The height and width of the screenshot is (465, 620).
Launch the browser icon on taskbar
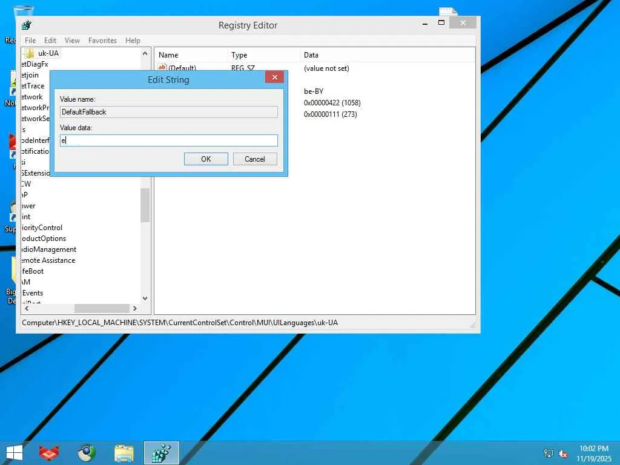click(x=87, y=453)
